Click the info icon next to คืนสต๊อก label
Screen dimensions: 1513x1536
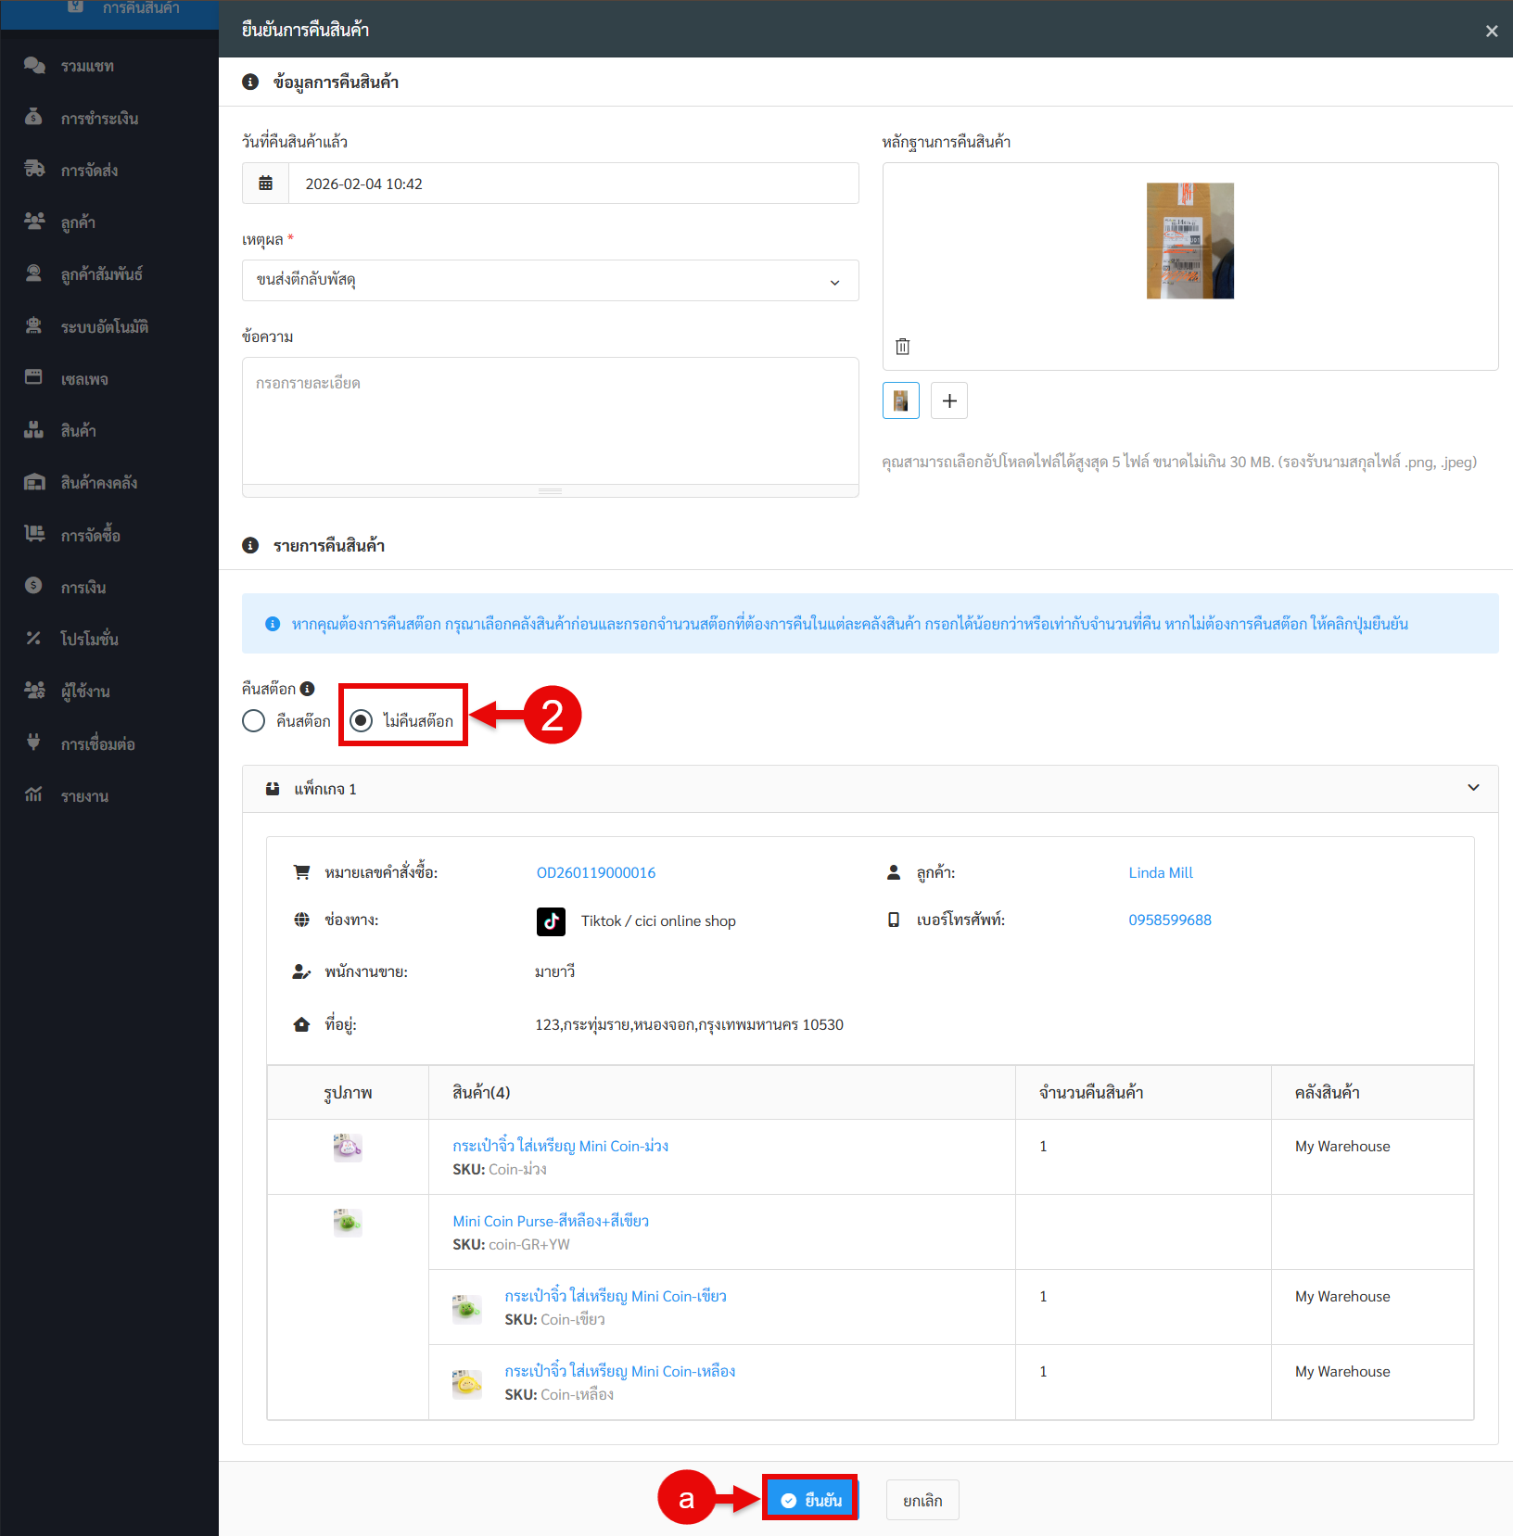(308, 689)
